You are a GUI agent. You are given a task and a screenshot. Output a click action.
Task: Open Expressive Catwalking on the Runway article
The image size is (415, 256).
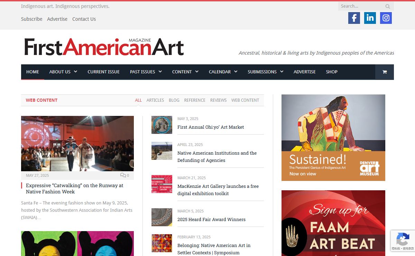click(x=75, y=189)
